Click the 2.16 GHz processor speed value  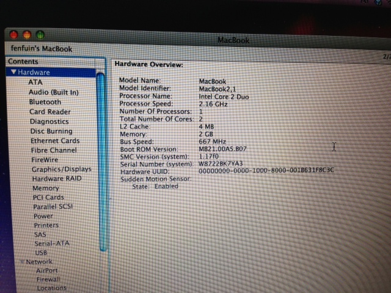213,104
